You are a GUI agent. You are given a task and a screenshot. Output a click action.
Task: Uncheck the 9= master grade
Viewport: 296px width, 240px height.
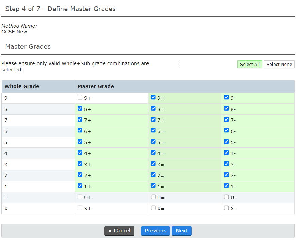tap(153, 97)
